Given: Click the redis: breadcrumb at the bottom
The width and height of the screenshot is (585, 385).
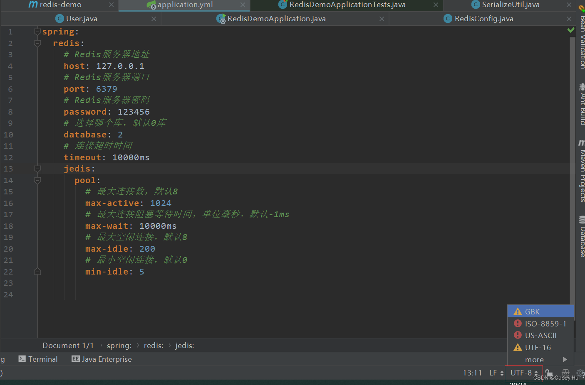Looking at the screenshot, I should click(153, 345).
